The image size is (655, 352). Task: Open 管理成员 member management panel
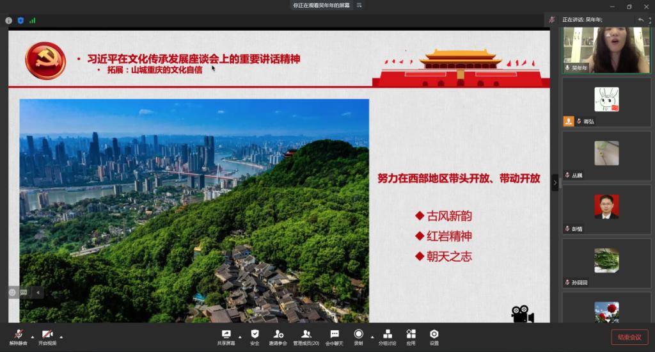[x=306, y=337]
